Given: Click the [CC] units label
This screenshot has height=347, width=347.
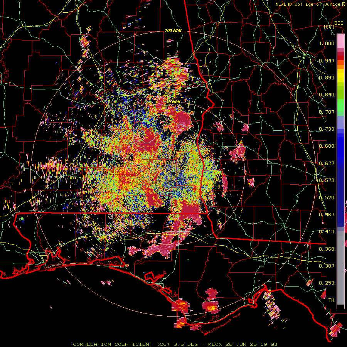Looking at the screenshot, I should (x=329, y=27).
